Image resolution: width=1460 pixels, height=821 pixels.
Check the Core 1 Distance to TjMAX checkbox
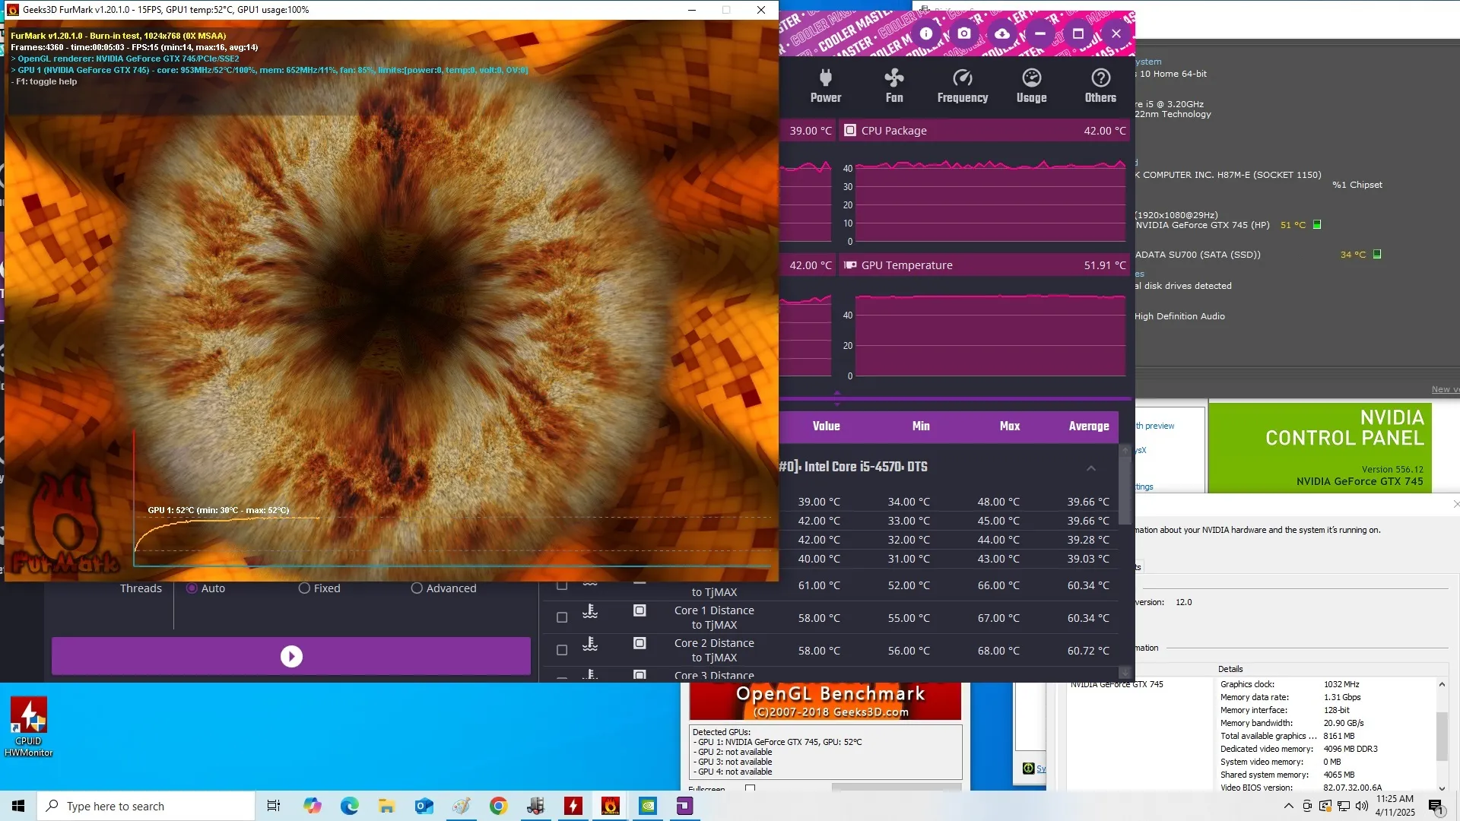point(562,617)
